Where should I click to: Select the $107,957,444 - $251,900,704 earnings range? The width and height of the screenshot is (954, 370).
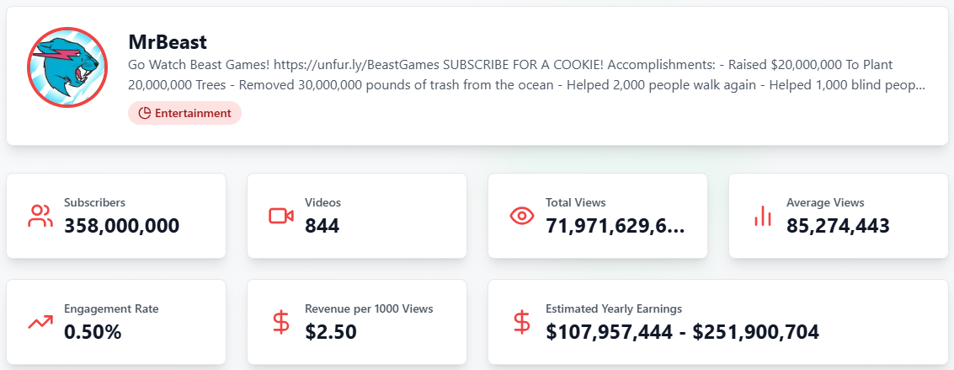(x=683, y=332)
